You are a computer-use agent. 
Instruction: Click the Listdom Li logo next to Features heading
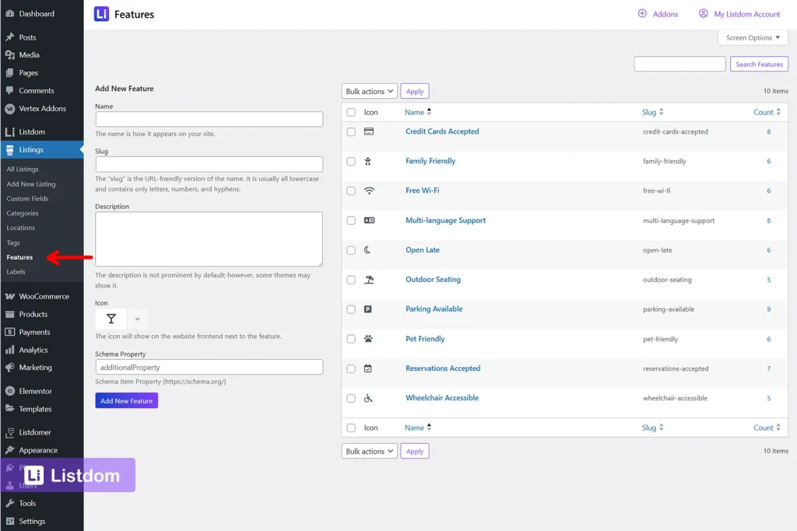102,13
